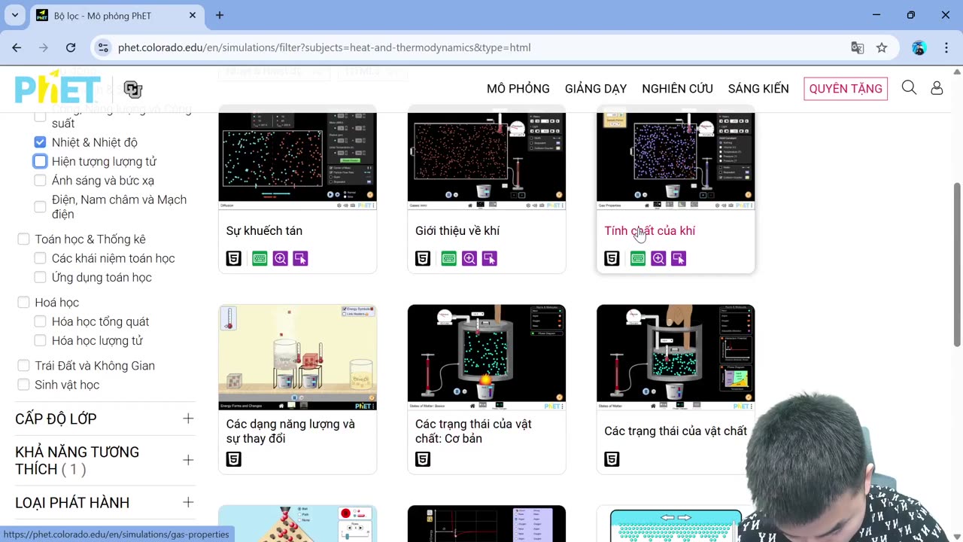The width and height of the screenshot is (963, 542).
Task: Click the PhET logo
Action: point(57,88)
